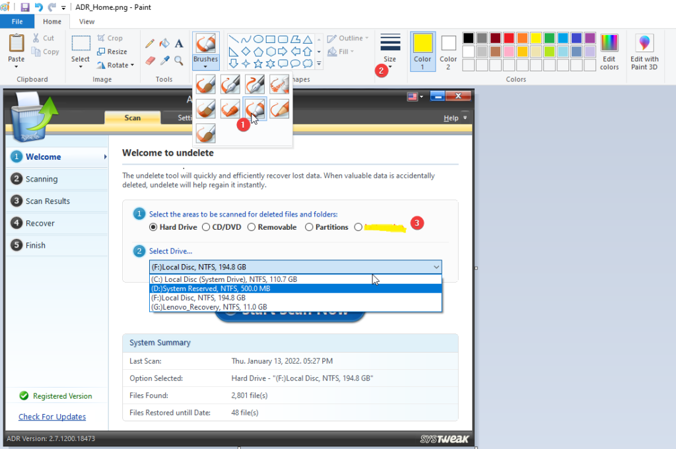Select the radio button beside yellow highlight
The width and height of the screenshot is (676, 449).
[x=358, y=227]
